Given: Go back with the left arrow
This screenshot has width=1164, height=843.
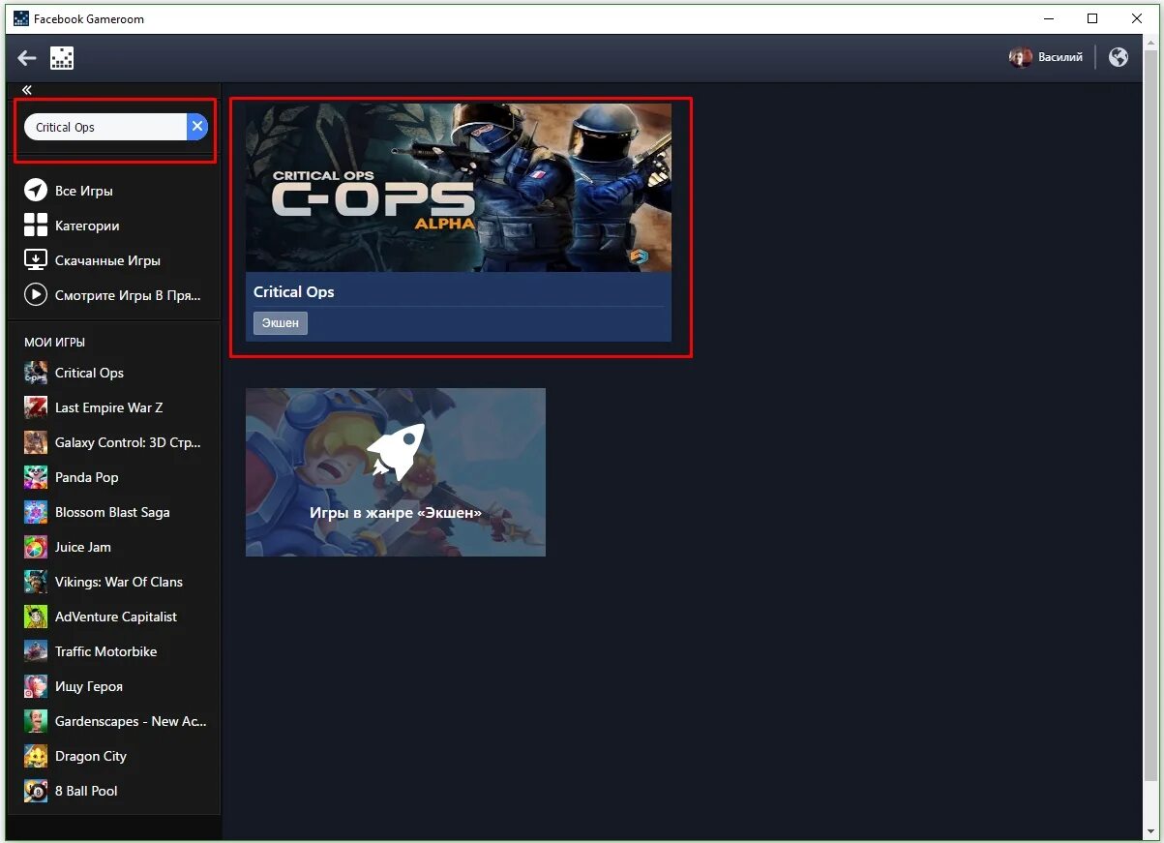Looking at the screenshot, I should coord(27,58).
